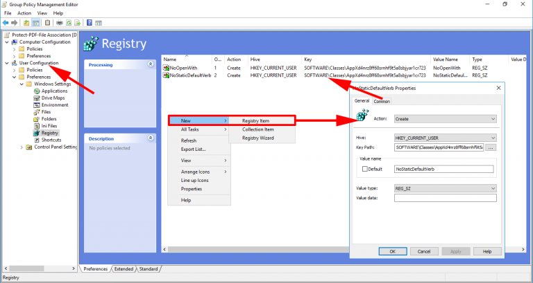
Task: Expand the Control Panel Settings node
Action: pyautogui.click(x=22, y=147)
